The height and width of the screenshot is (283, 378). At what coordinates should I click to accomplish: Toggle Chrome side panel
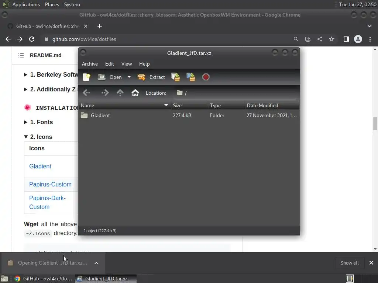pyautogui.click(x=346, y=39)
